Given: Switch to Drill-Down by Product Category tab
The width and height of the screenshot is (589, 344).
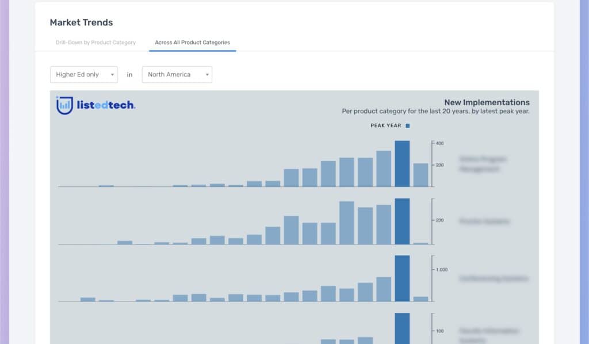Looking at the screenshot, I should pyautogui.click(x=95, y=43).
